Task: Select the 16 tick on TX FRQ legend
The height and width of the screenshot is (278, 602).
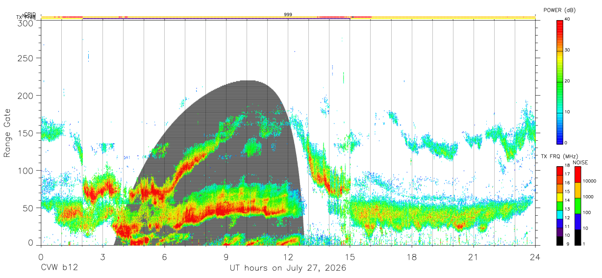Action: pos(568,183)
